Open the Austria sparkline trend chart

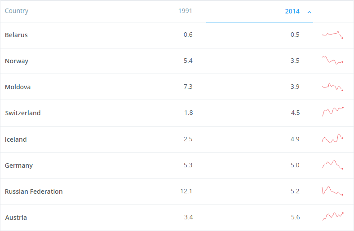pos(333,216)
